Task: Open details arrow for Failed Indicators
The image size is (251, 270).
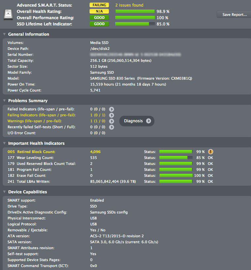Action: pos(112,109)
